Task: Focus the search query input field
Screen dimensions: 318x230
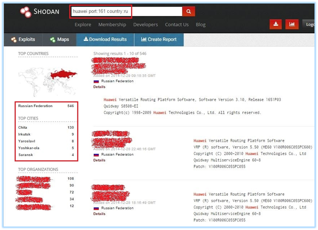Action: point(126,11)
